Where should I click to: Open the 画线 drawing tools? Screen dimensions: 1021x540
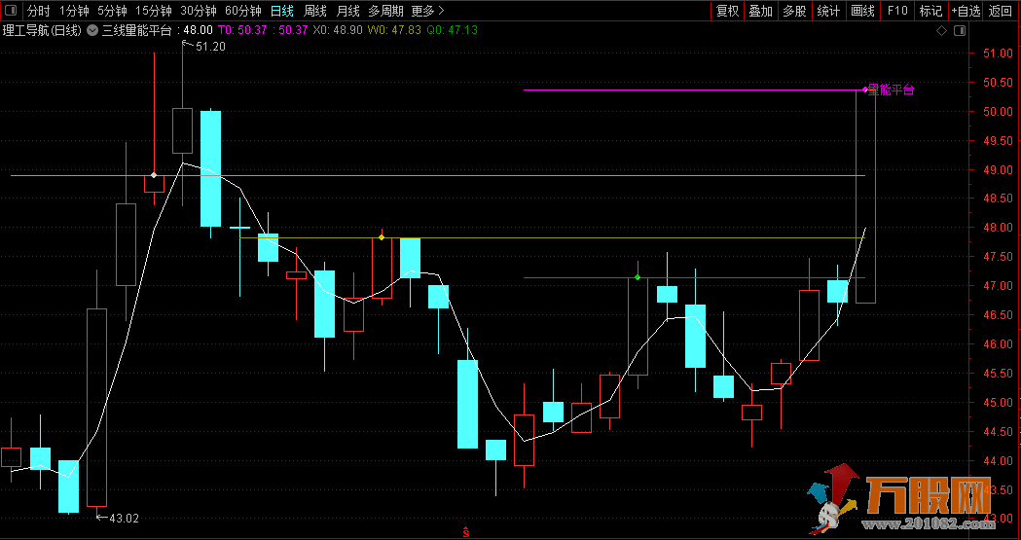[862, 11]
